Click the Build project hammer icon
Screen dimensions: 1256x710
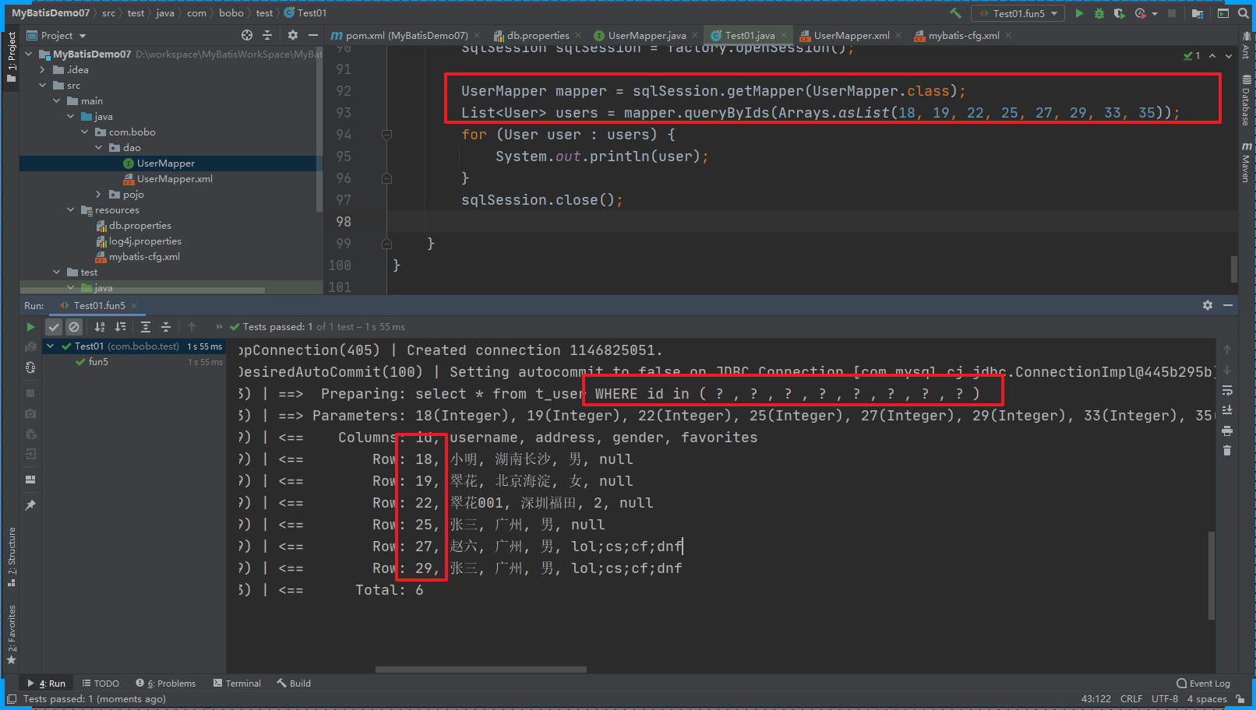pos(955,13)
